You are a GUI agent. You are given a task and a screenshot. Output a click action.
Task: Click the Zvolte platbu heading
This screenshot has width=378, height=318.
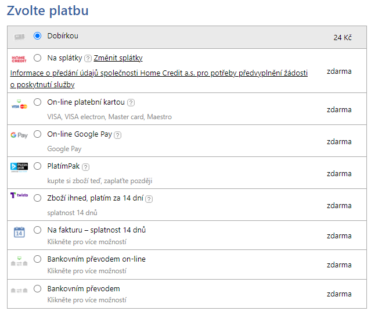point(48,10)
